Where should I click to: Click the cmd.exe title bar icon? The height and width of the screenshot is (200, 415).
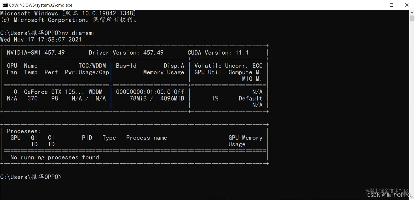(x=5, y=5)
